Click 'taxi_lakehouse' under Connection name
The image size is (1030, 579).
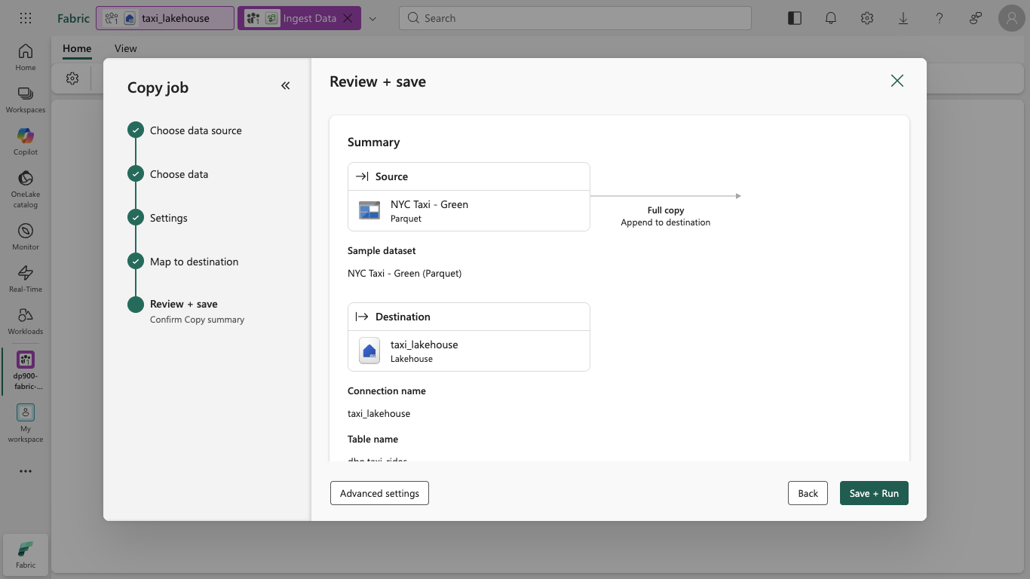point(379,413)
